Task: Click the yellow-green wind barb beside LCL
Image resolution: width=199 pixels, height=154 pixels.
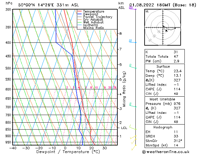Action: click(x=133, y=128)
